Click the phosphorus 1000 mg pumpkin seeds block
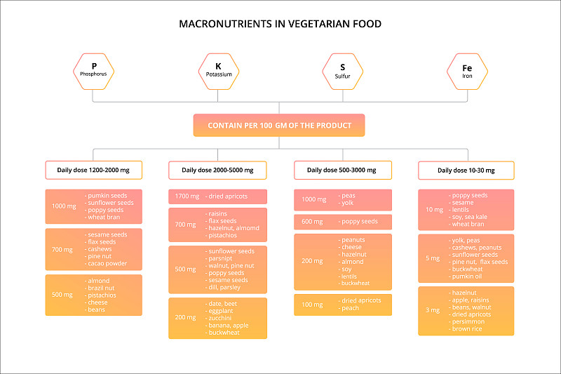This screenshot has height=374, width=561. (93, 206)
